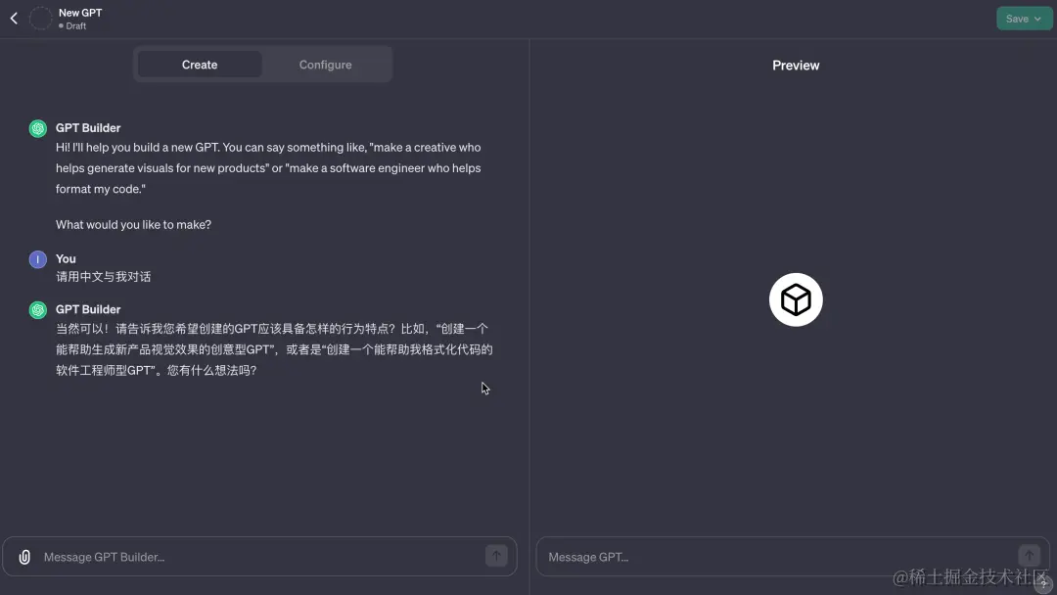This screenshot has height=595, width=1057.
Task: Click the You name label above the Chinese message
Action: tap(65, 258)
